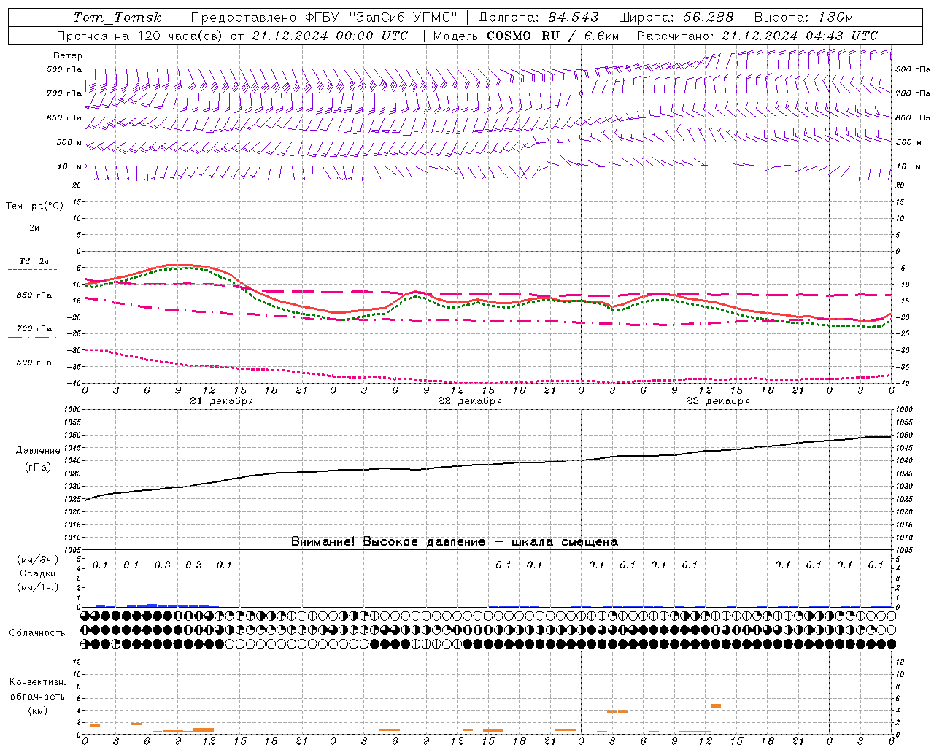Click the '21 декабря' date label
The width and height of the screenshot is (934, 747).
click(x=222, y=401)
